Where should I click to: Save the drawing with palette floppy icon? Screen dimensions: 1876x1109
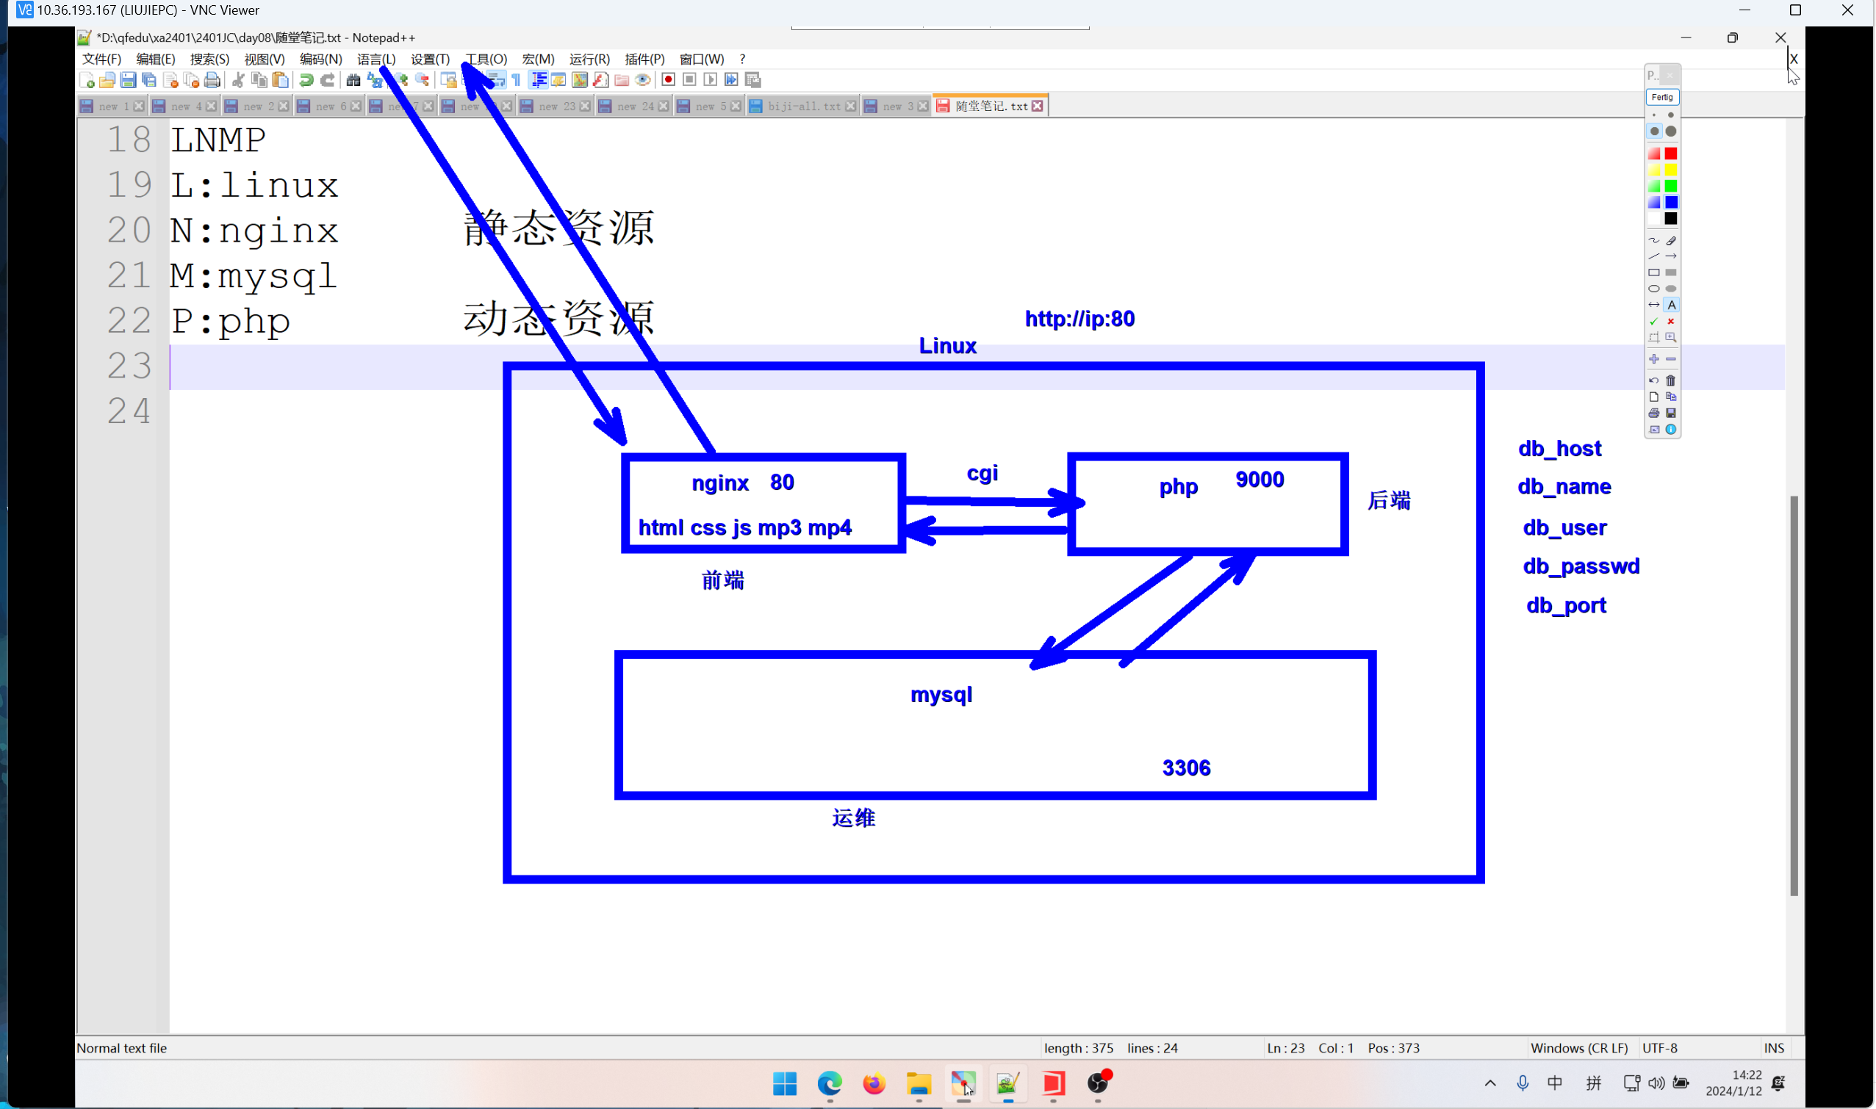[1670, 413]
